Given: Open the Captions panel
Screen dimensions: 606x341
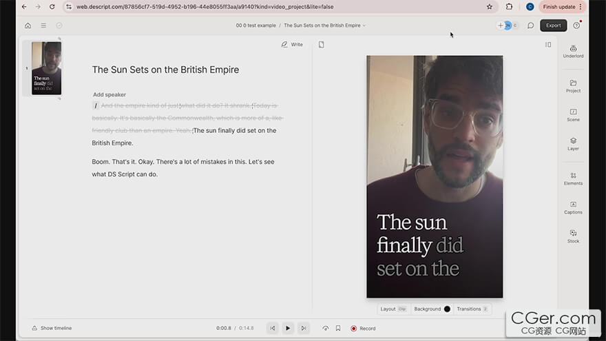Looking at the screenshot, I should (573, 208).
